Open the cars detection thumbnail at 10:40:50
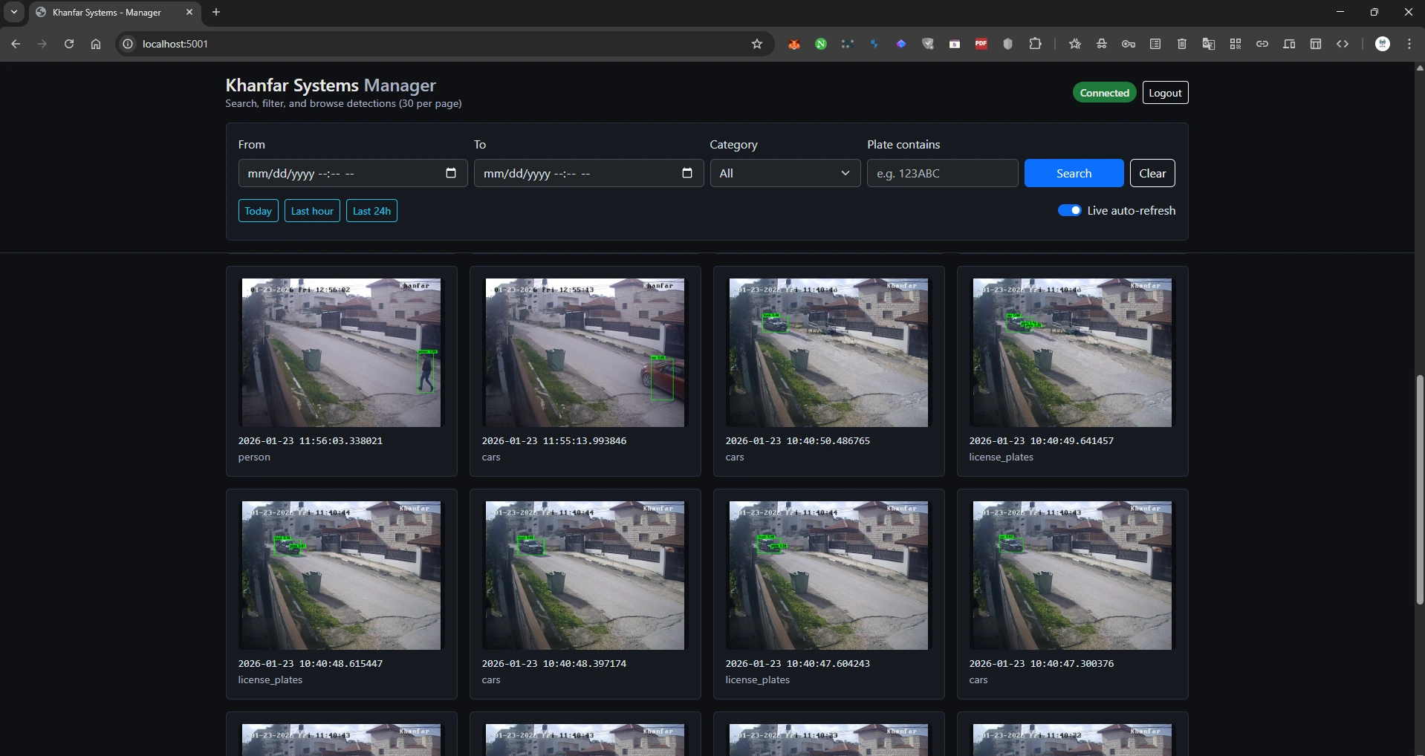The width and height of the screenshot is (1425, 756). click(828, 353)
